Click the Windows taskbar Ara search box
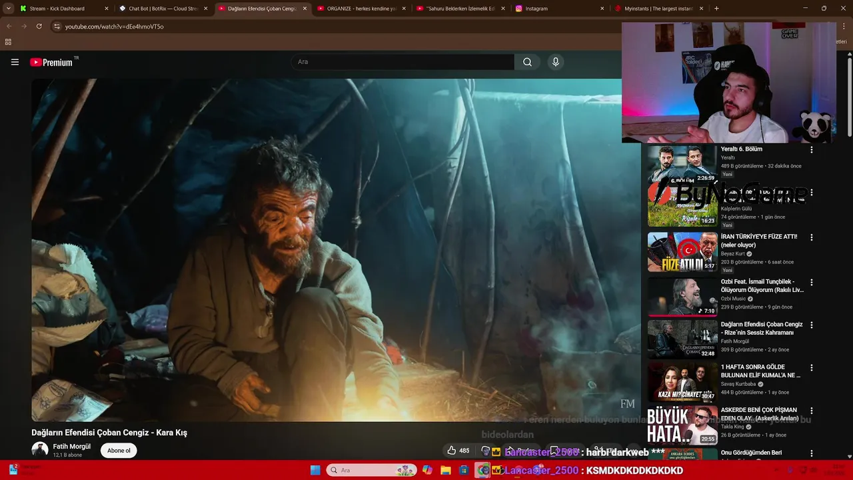Image resolution: width=853 pixels, height=480 pixels. (371, 470)
